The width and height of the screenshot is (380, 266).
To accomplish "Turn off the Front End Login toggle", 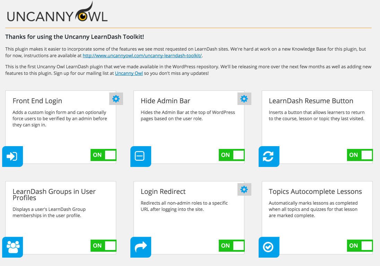I will (x=103, y=155).
